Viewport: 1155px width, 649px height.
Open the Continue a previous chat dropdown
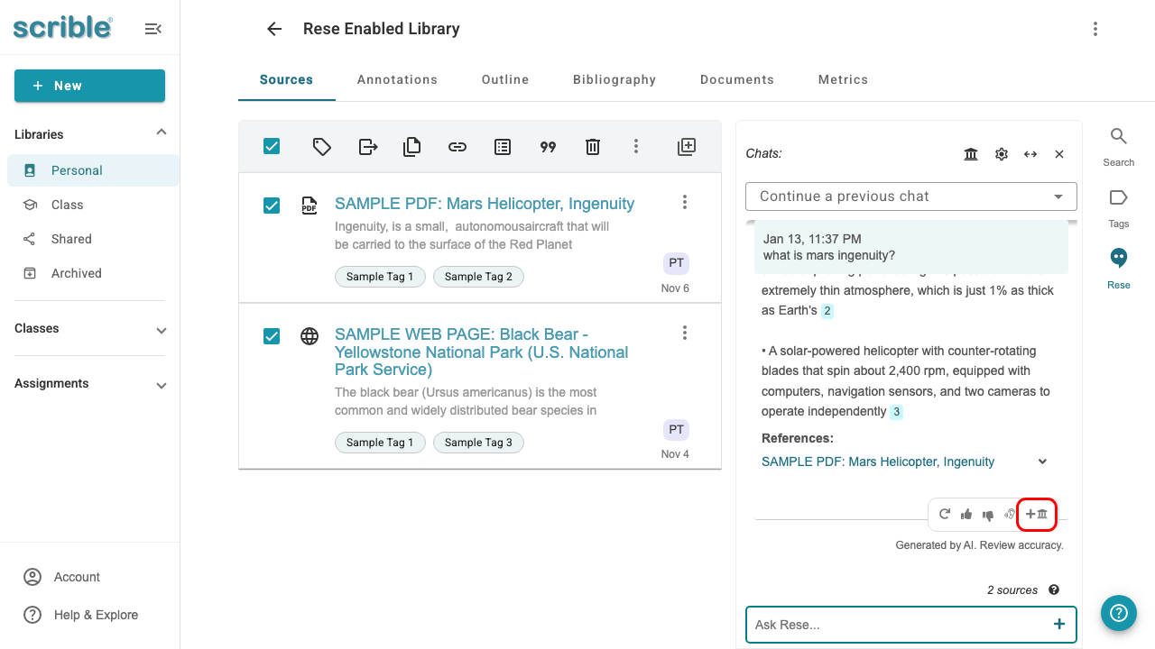[910, 196]
